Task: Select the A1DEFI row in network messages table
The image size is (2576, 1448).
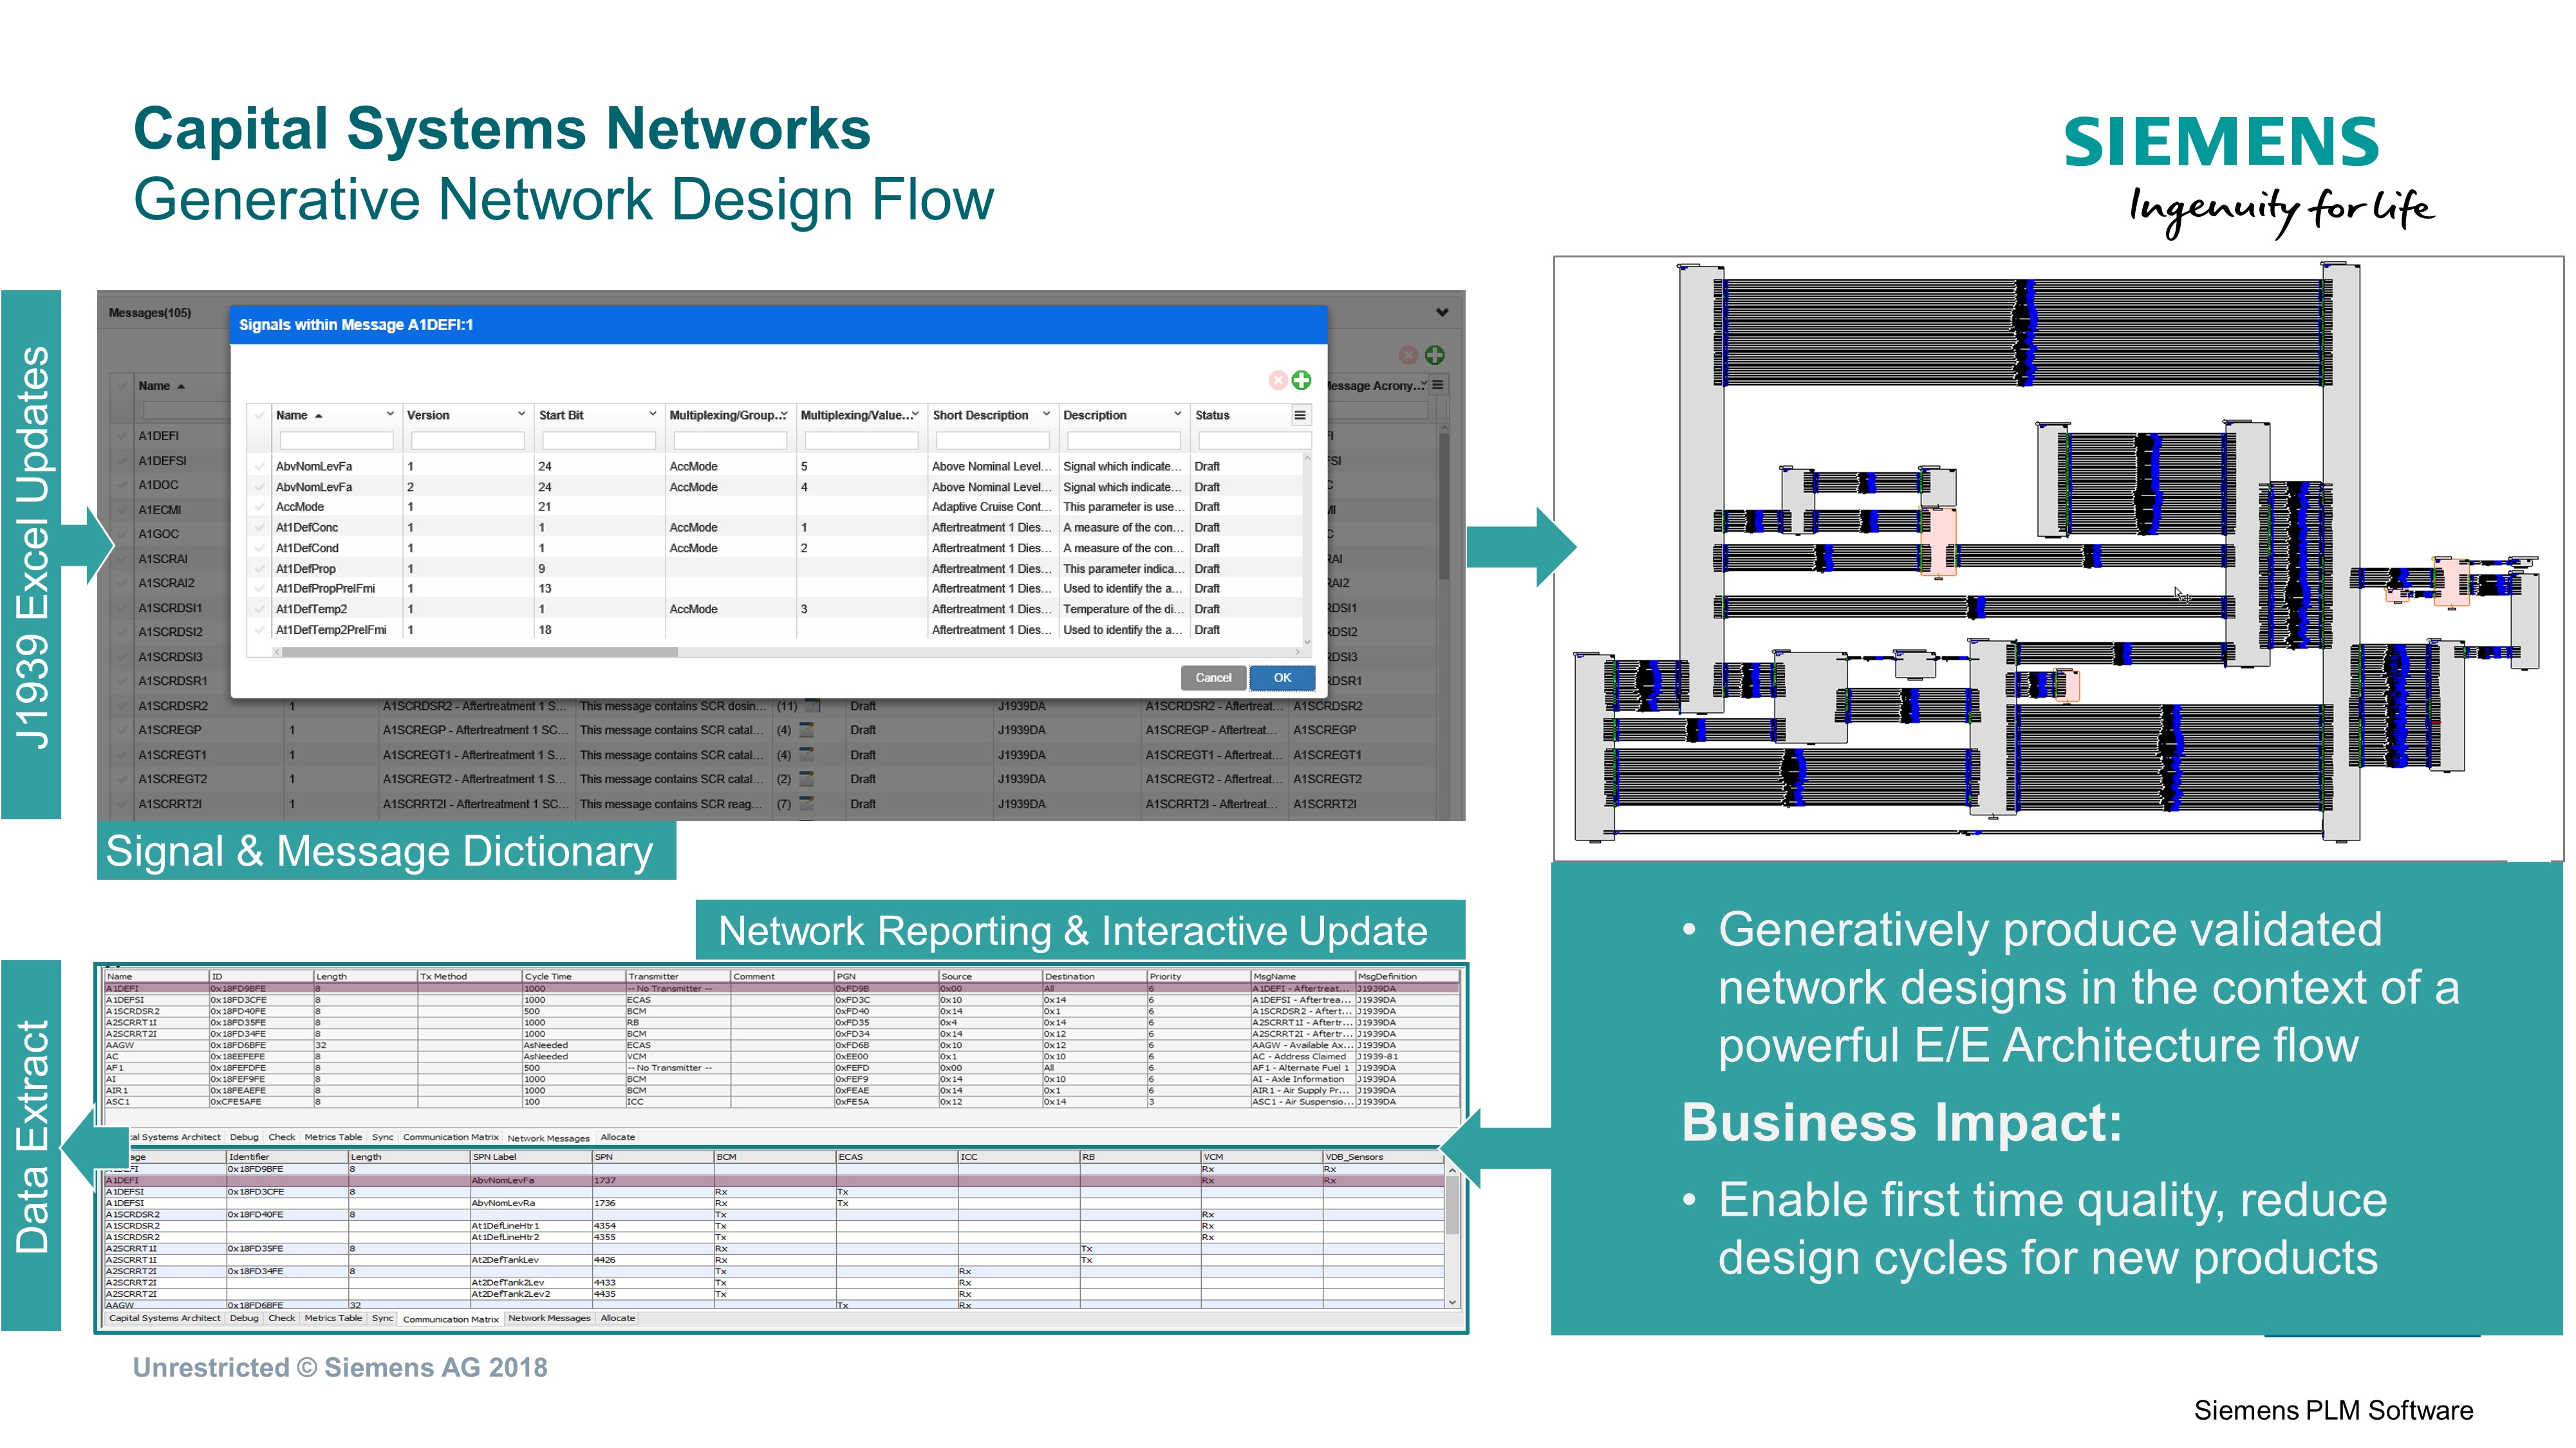Action: tap(781, 989)
